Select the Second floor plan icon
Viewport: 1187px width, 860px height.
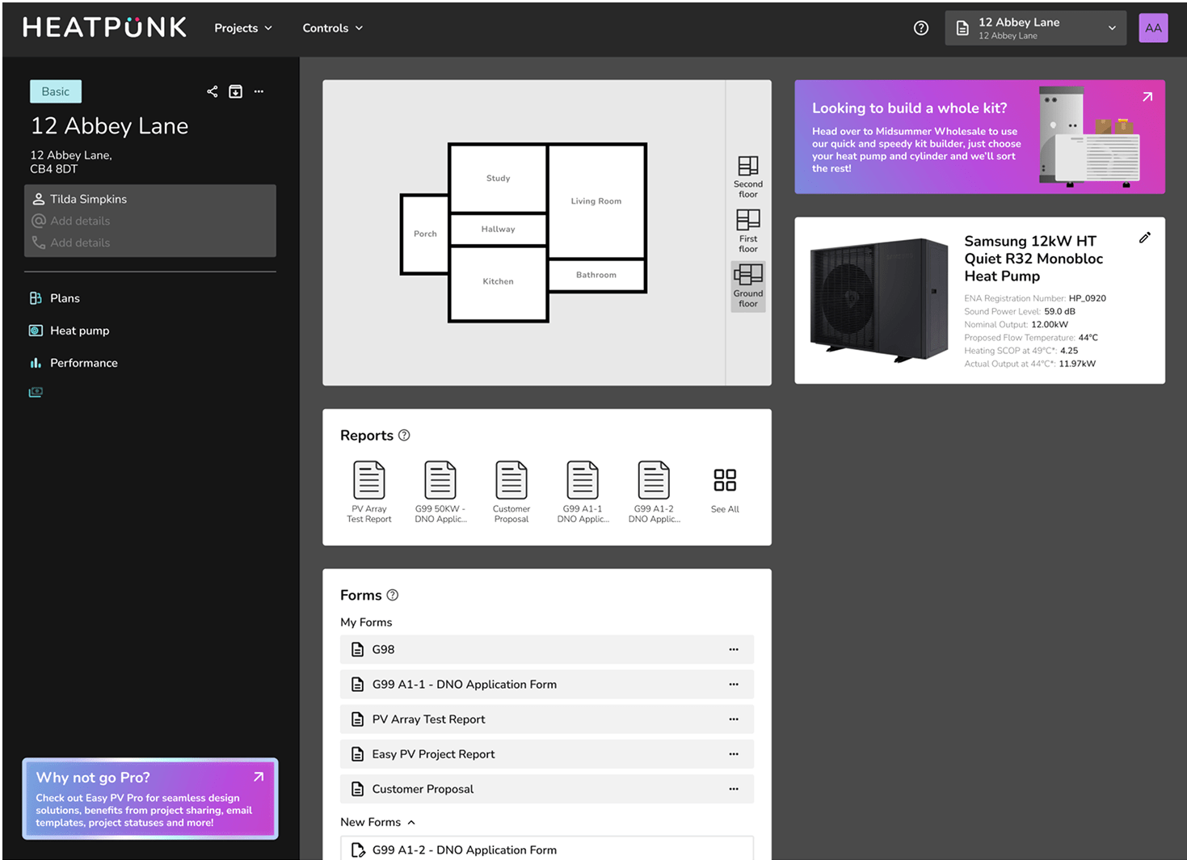[748, 176]
